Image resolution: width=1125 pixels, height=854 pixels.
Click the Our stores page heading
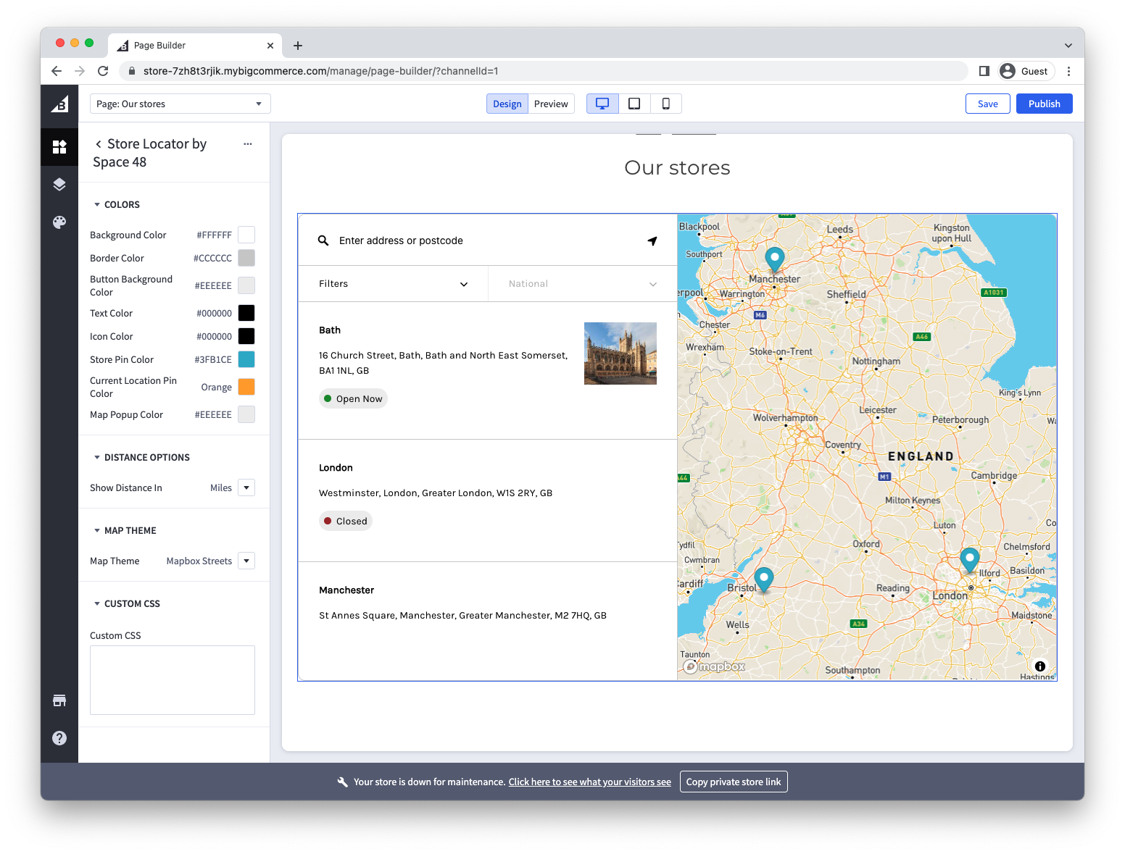677,168
